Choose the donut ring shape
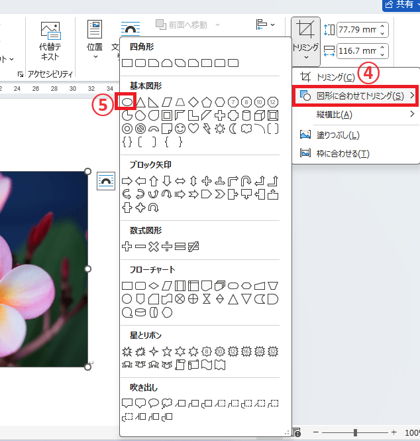 pos(127,129)
